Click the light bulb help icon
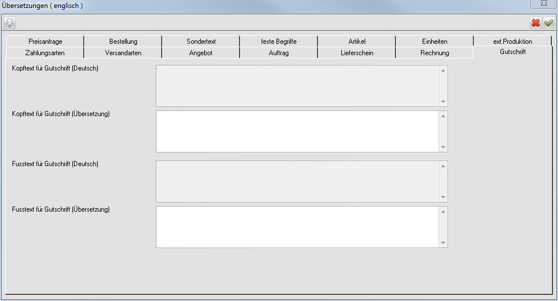The height and width of the screenshot is (301, 558). tap(10, 23)
